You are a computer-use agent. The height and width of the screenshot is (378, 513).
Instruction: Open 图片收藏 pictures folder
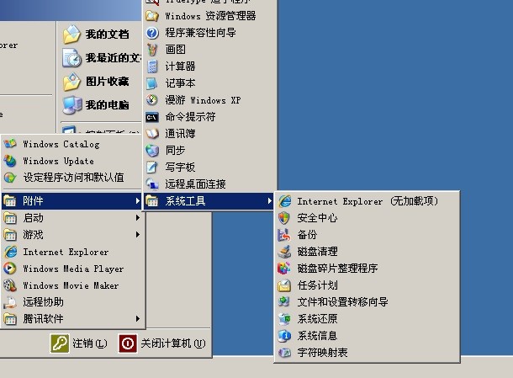101,81
